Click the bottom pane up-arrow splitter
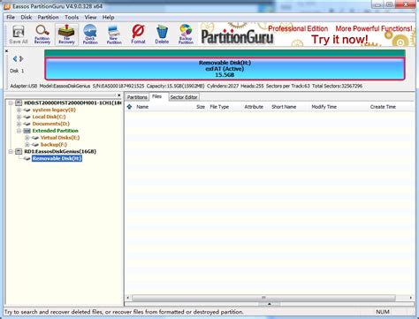419x319 pixels. (x=269, y=304)
